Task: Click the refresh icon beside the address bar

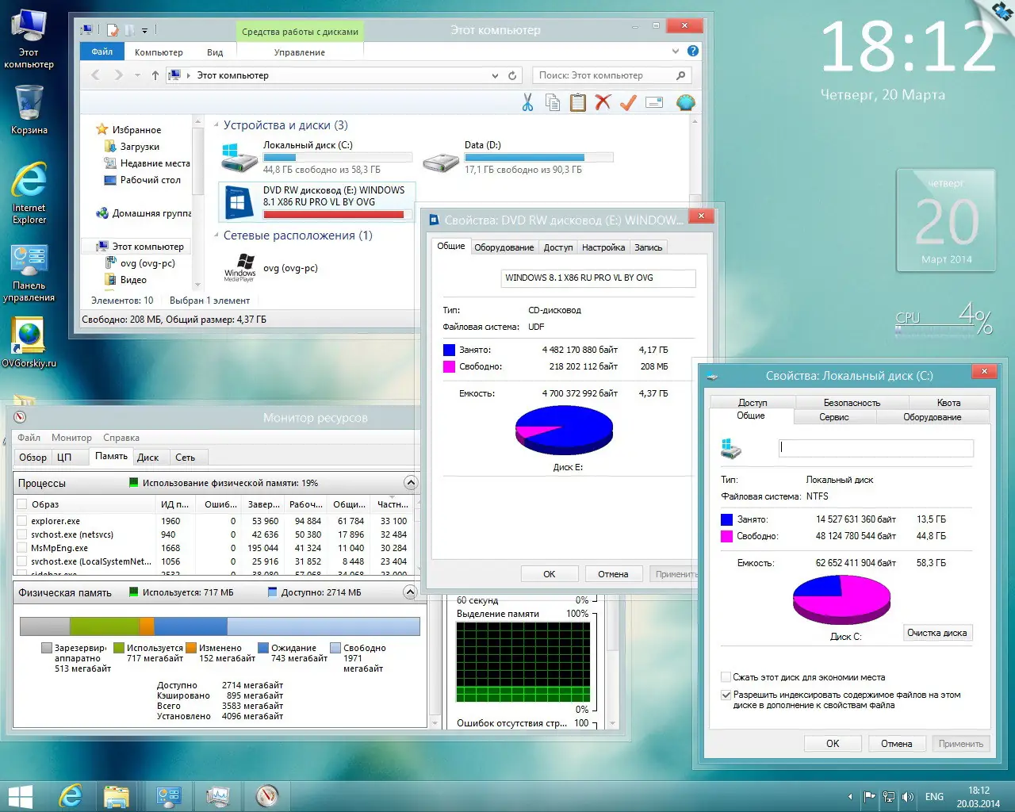Action: click(x=512, y=75)
